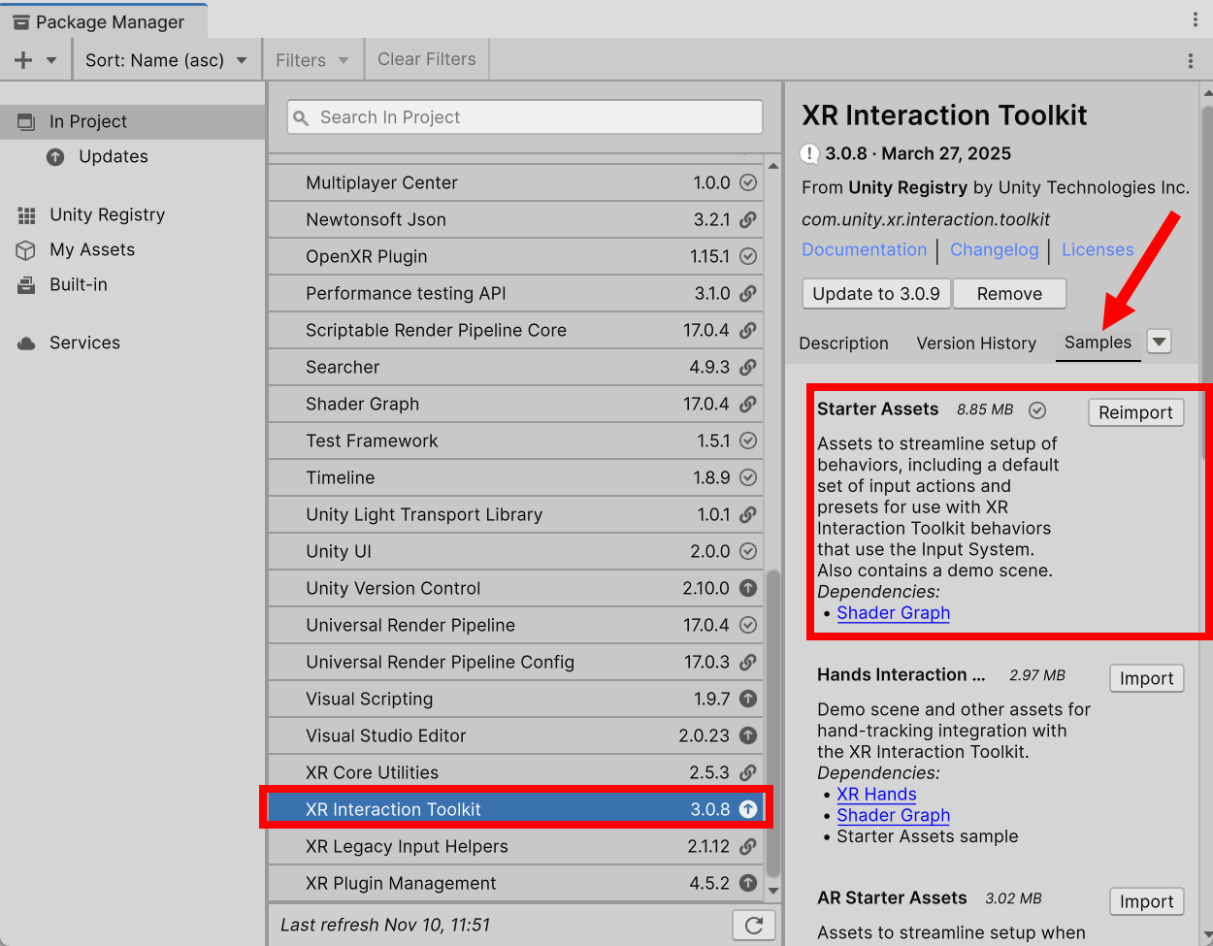The image size is (1213, 946).
Task: Click the XR Legacy Input Helpers link icon
Action: point(748,846)
